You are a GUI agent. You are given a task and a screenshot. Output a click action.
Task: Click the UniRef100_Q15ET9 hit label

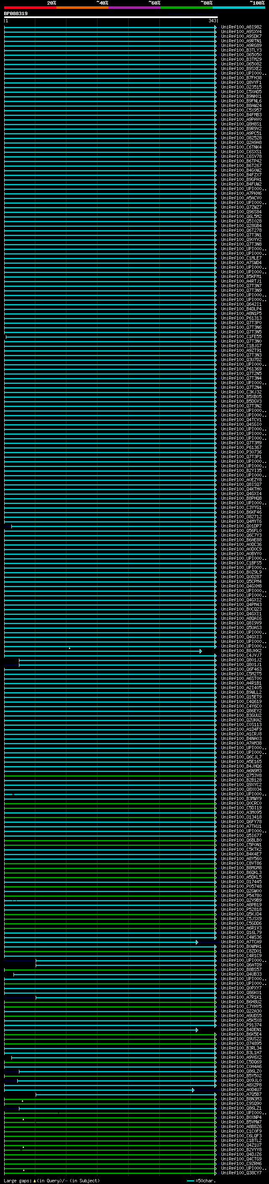tap(241, 697)
